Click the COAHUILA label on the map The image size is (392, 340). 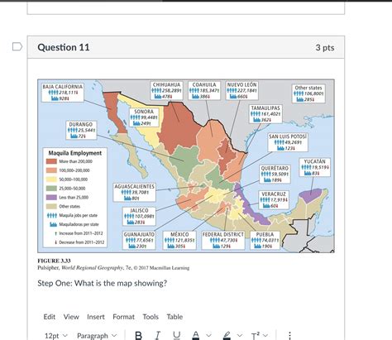204,84
